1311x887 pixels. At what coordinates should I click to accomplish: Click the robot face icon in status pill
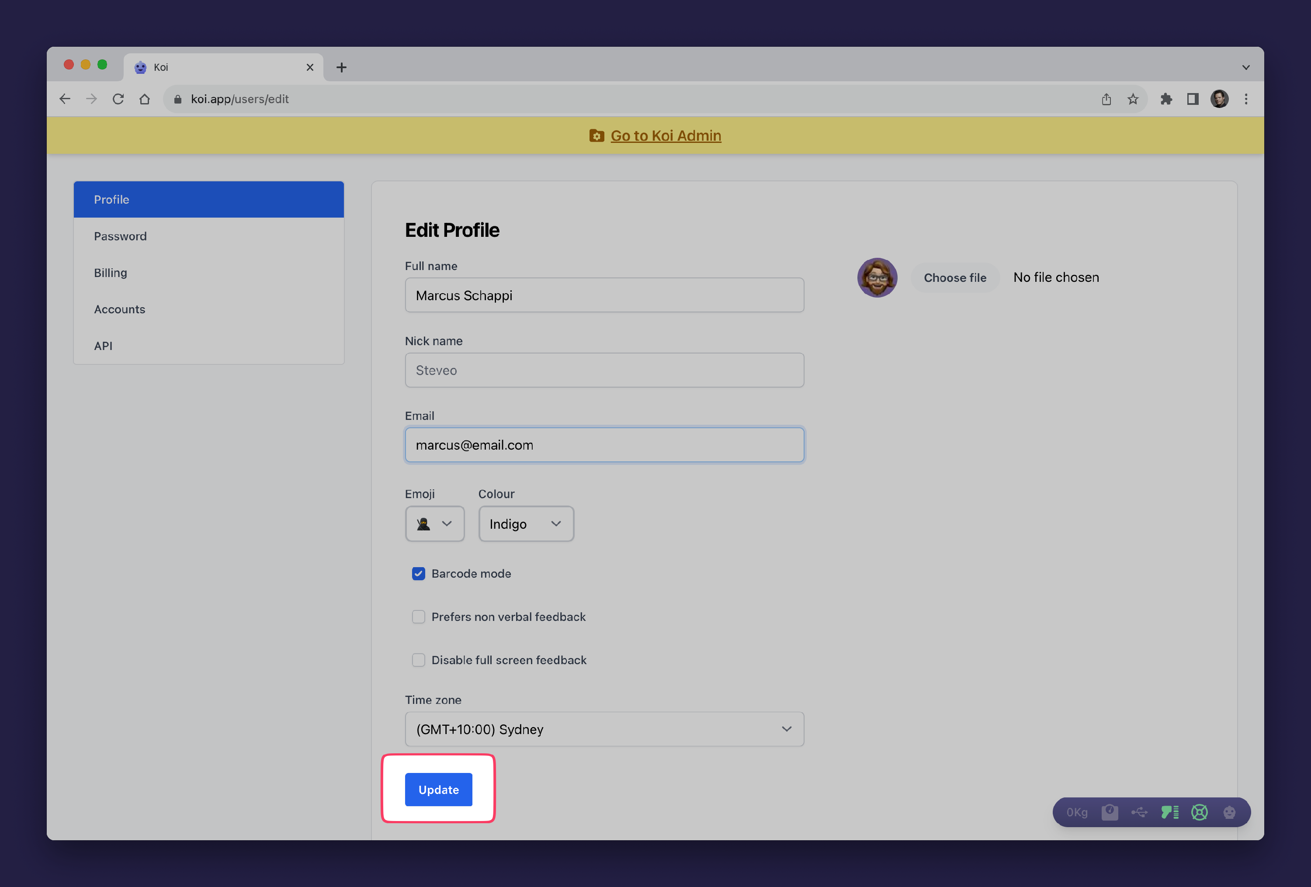[x=1229, y=812]
